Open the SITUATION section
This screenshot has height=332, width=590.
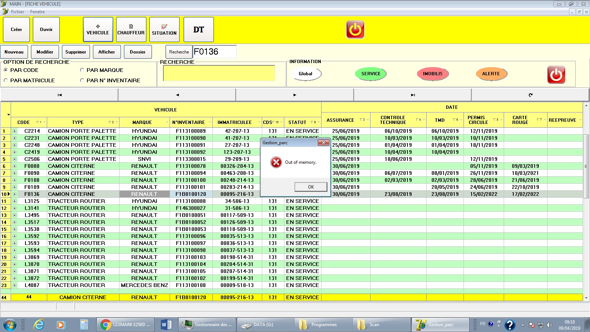click(x=164, y=30)
